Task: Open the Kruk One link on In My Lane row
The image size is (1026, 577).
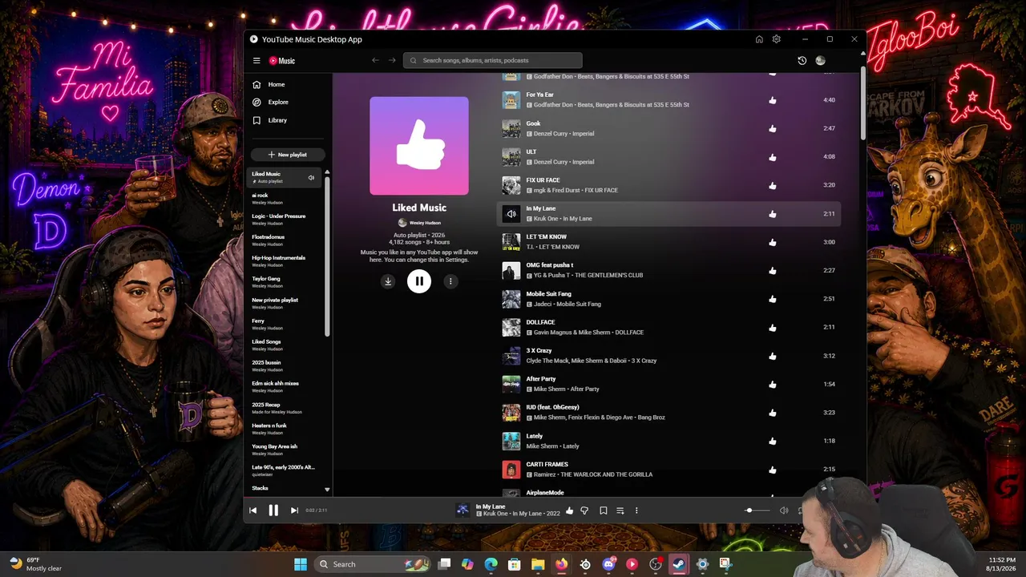Action: 545,219
